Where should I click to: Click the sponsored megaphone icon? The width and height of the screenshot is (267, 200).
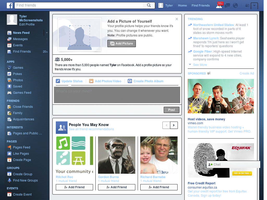209,73
